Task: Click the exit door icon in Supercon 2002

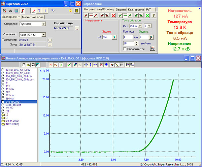Action: point(76,11)
